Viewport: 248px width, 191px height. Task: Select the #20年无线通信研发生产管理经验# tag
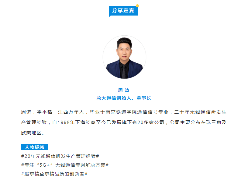[60, 156]
